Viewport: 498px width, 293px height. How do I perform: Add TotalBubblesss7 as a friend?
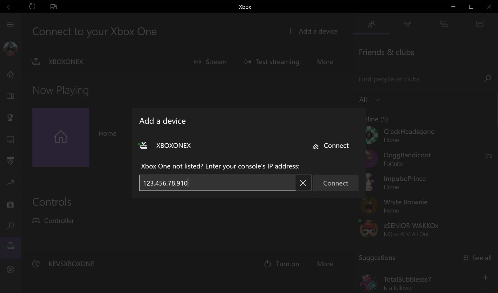486,278
